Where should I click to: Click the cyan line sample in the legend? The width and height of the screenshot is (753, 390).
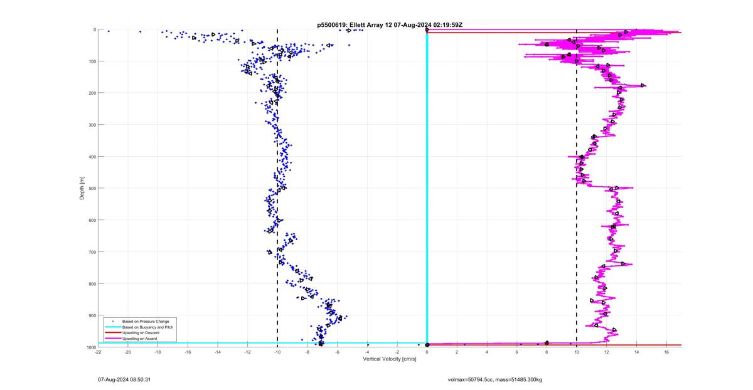(113, 327)
